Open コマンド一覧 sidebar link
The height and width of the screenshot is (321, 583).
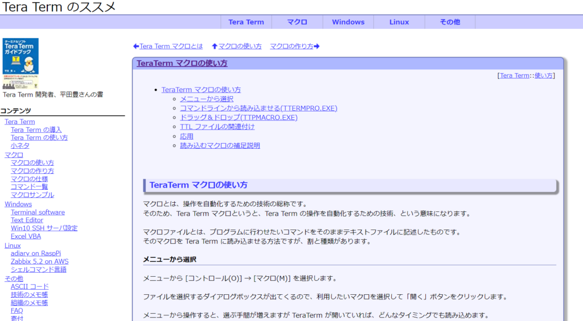coord(30,187)
